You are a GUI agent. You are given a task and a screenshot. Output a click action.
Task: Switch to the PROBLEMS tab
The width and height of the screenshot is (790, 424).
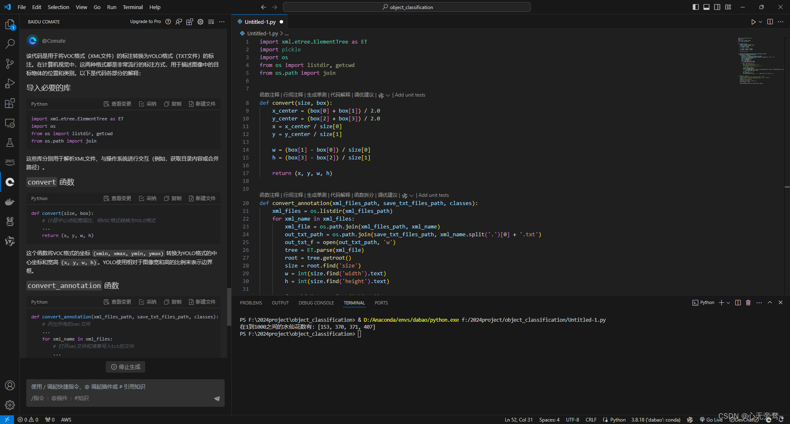tap(251, 303)
